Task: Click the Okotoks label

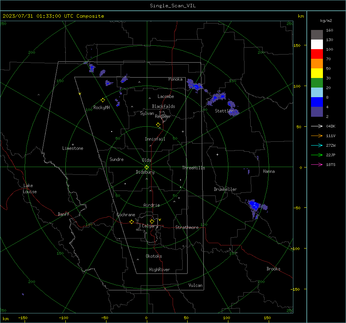Action: click(x=154, y=256)
